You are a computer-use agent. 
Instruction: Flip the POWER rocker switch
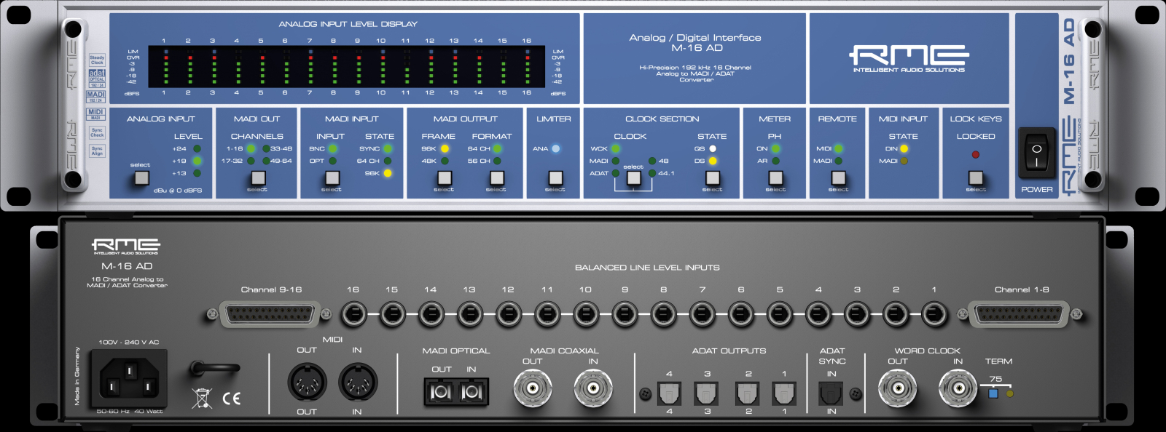tap(1036, 153)
